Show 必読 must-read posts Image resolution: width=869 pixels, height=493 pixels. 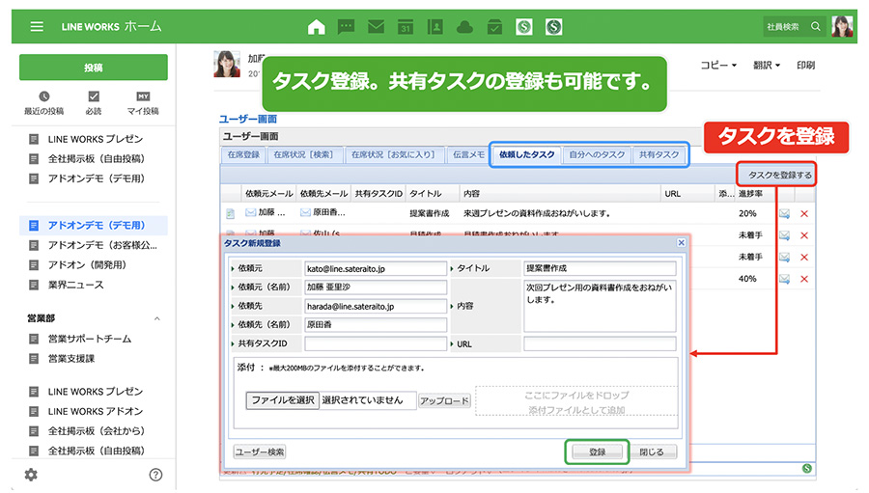[x=94, y=103]
